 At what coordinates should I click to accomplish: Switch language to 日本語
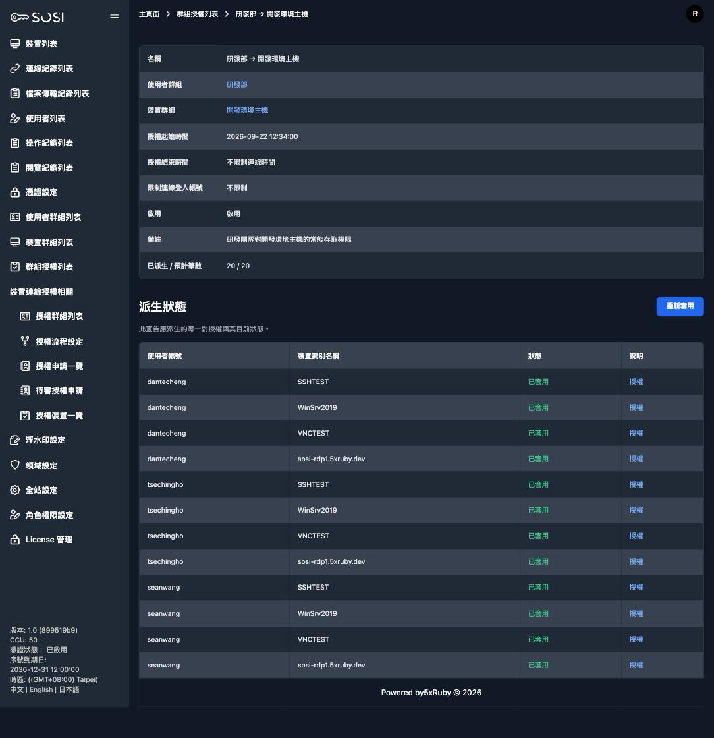69,689
